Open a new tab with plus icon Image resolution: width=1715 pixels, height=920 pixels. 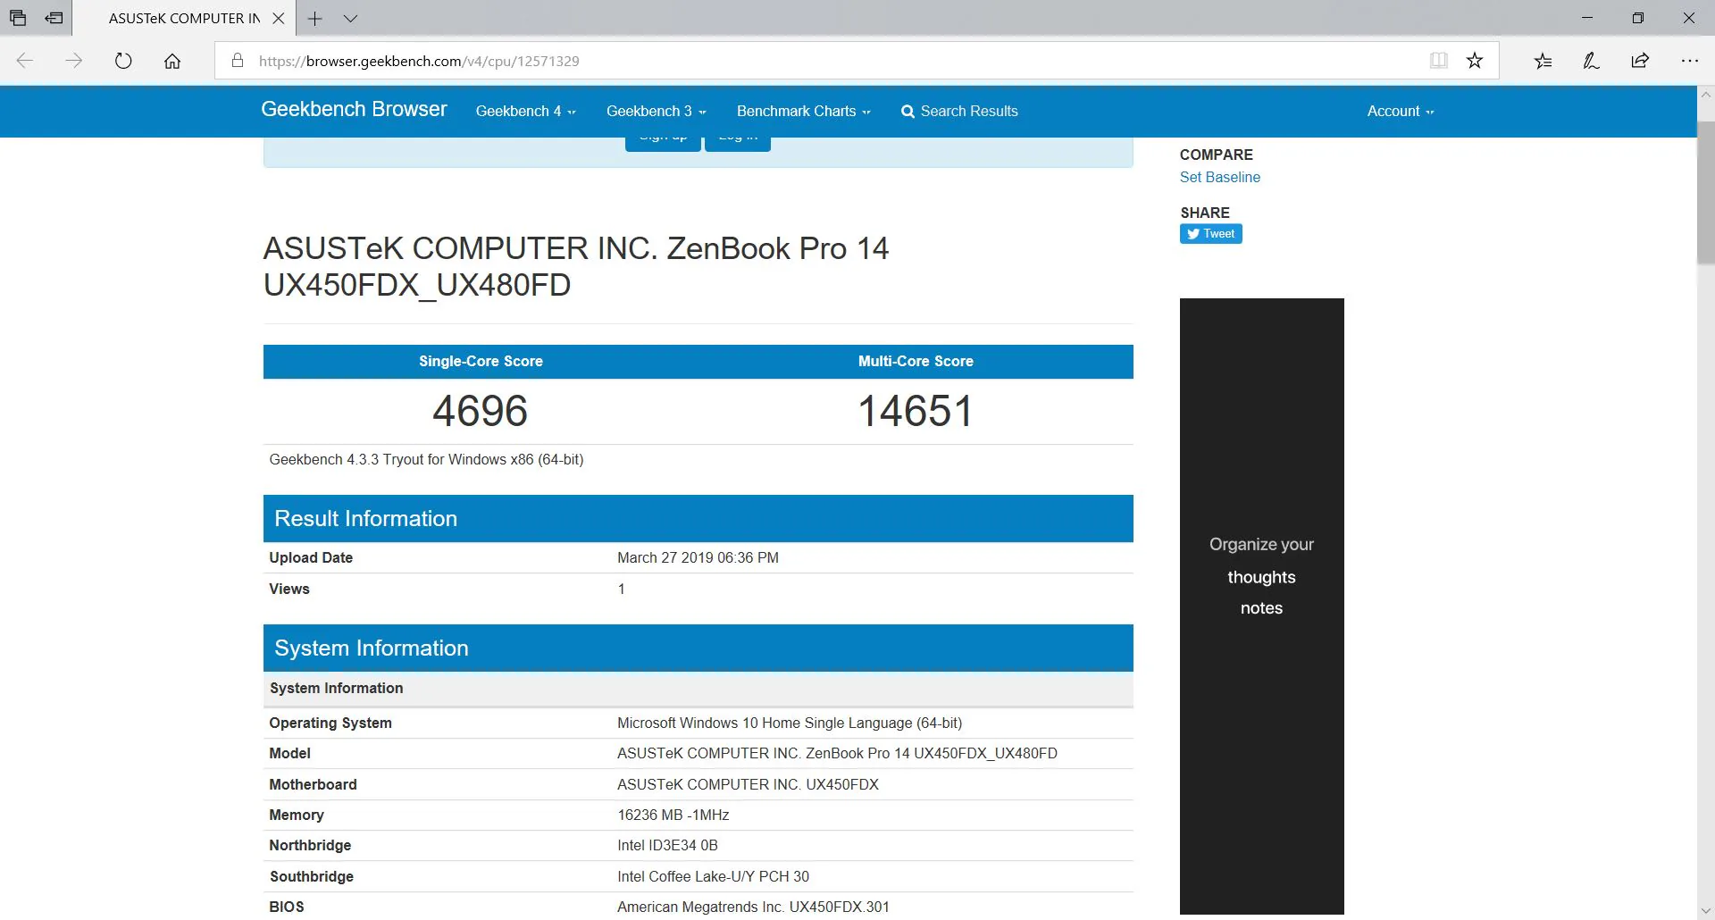314,18
